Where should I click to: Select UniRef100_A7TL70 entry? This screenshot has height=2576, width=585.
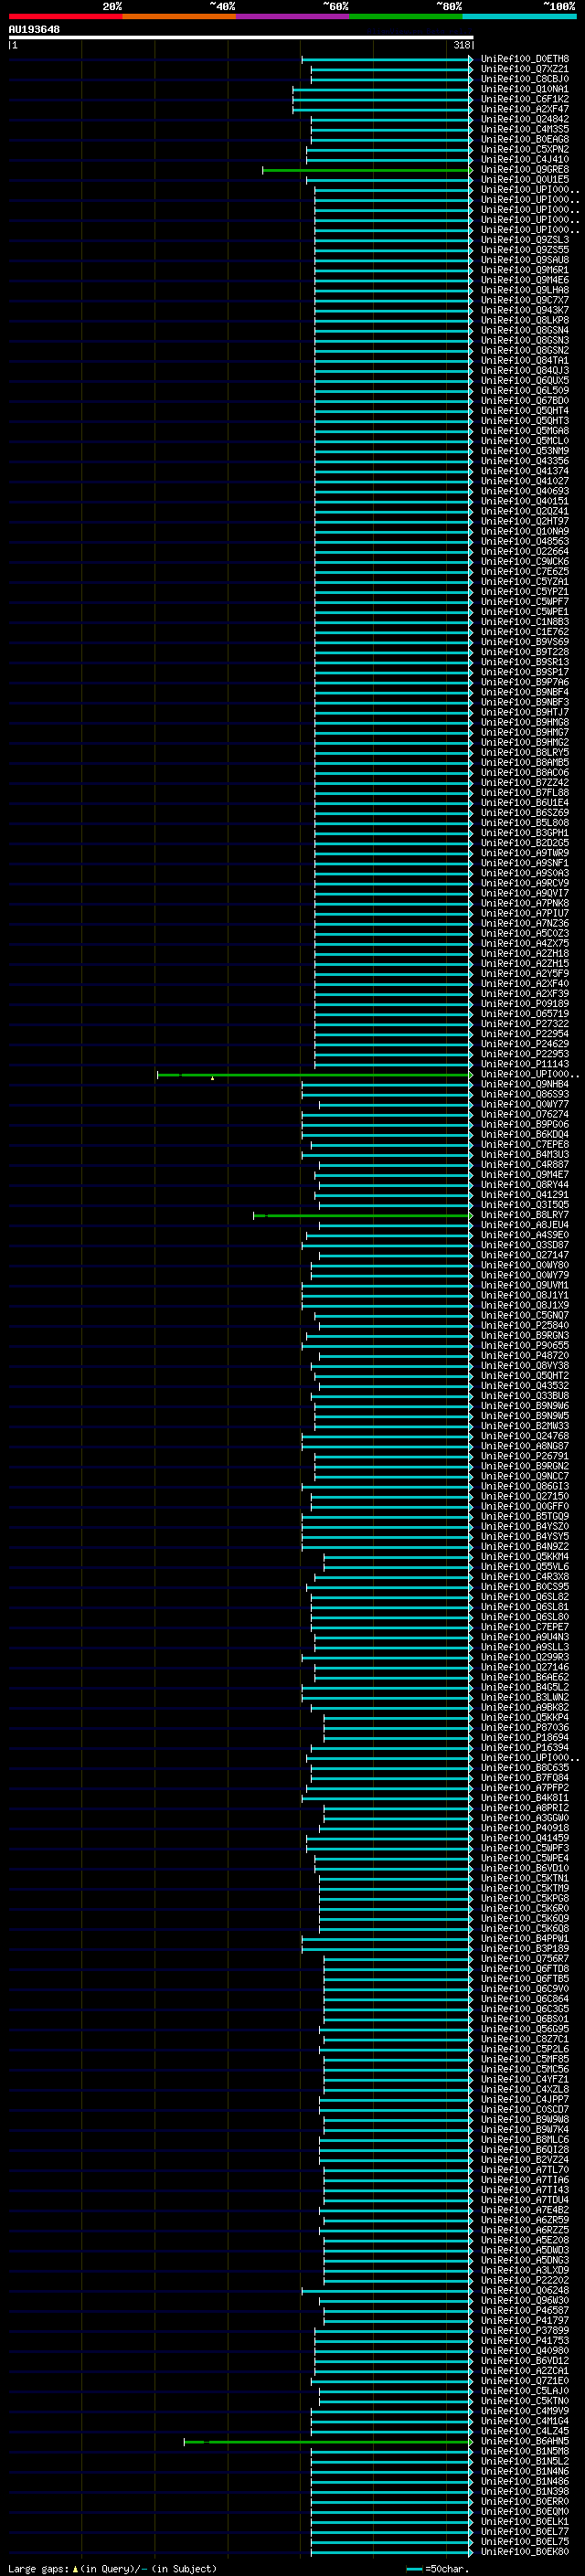(525, 2169)
